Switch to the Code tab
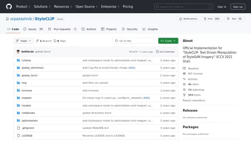The width and height of the screenshot is (251, 141). [13, 29]
